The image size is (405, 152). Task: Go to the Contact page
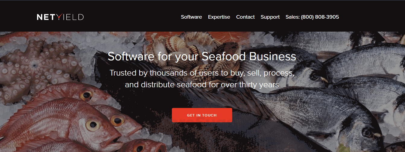[x=245, y=17]
